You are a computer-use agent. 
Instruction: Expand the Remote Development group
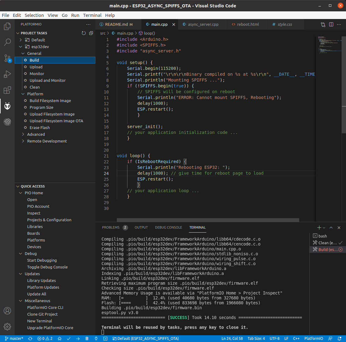[23, 141]
